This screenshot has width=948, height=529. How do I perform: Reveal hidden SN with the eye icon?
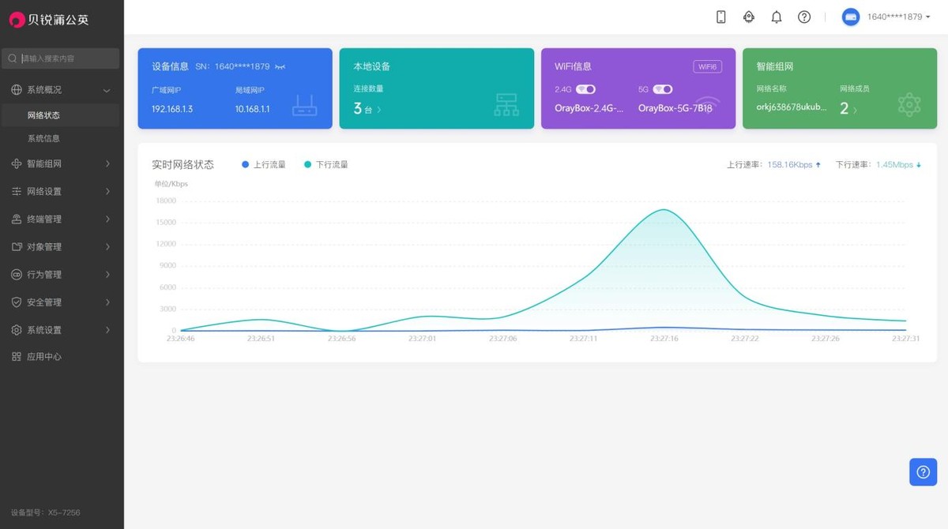(280, 67)
